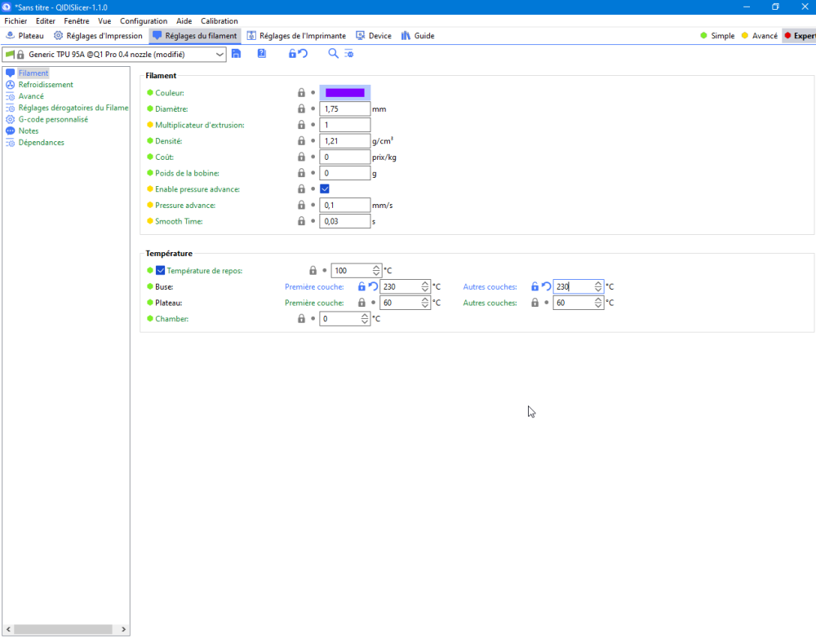Open G-code personnalisé page

[53, 119]
